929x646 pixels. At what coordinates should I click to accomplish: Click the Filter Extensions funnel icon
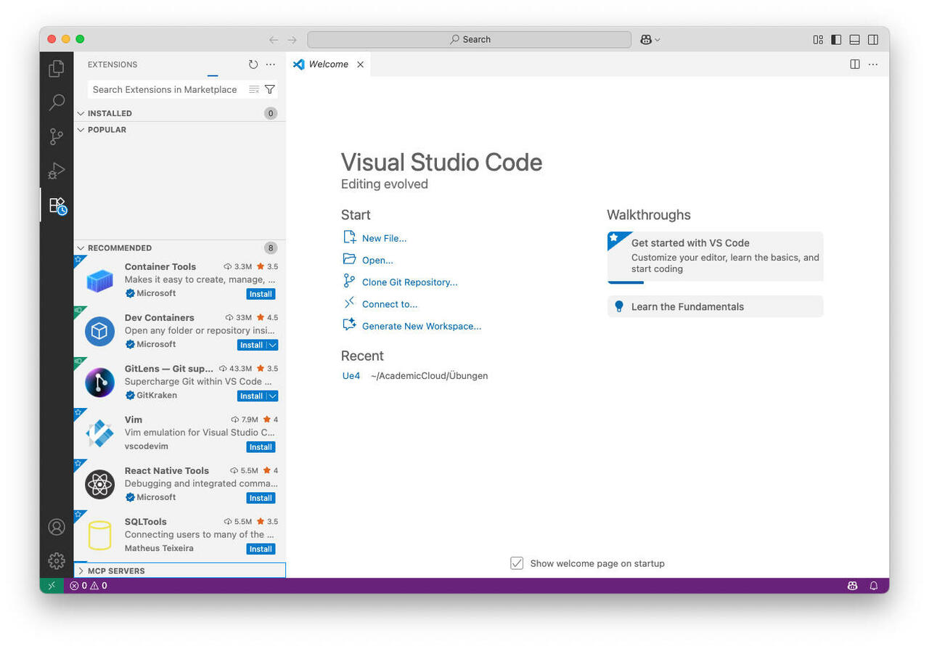270,89
